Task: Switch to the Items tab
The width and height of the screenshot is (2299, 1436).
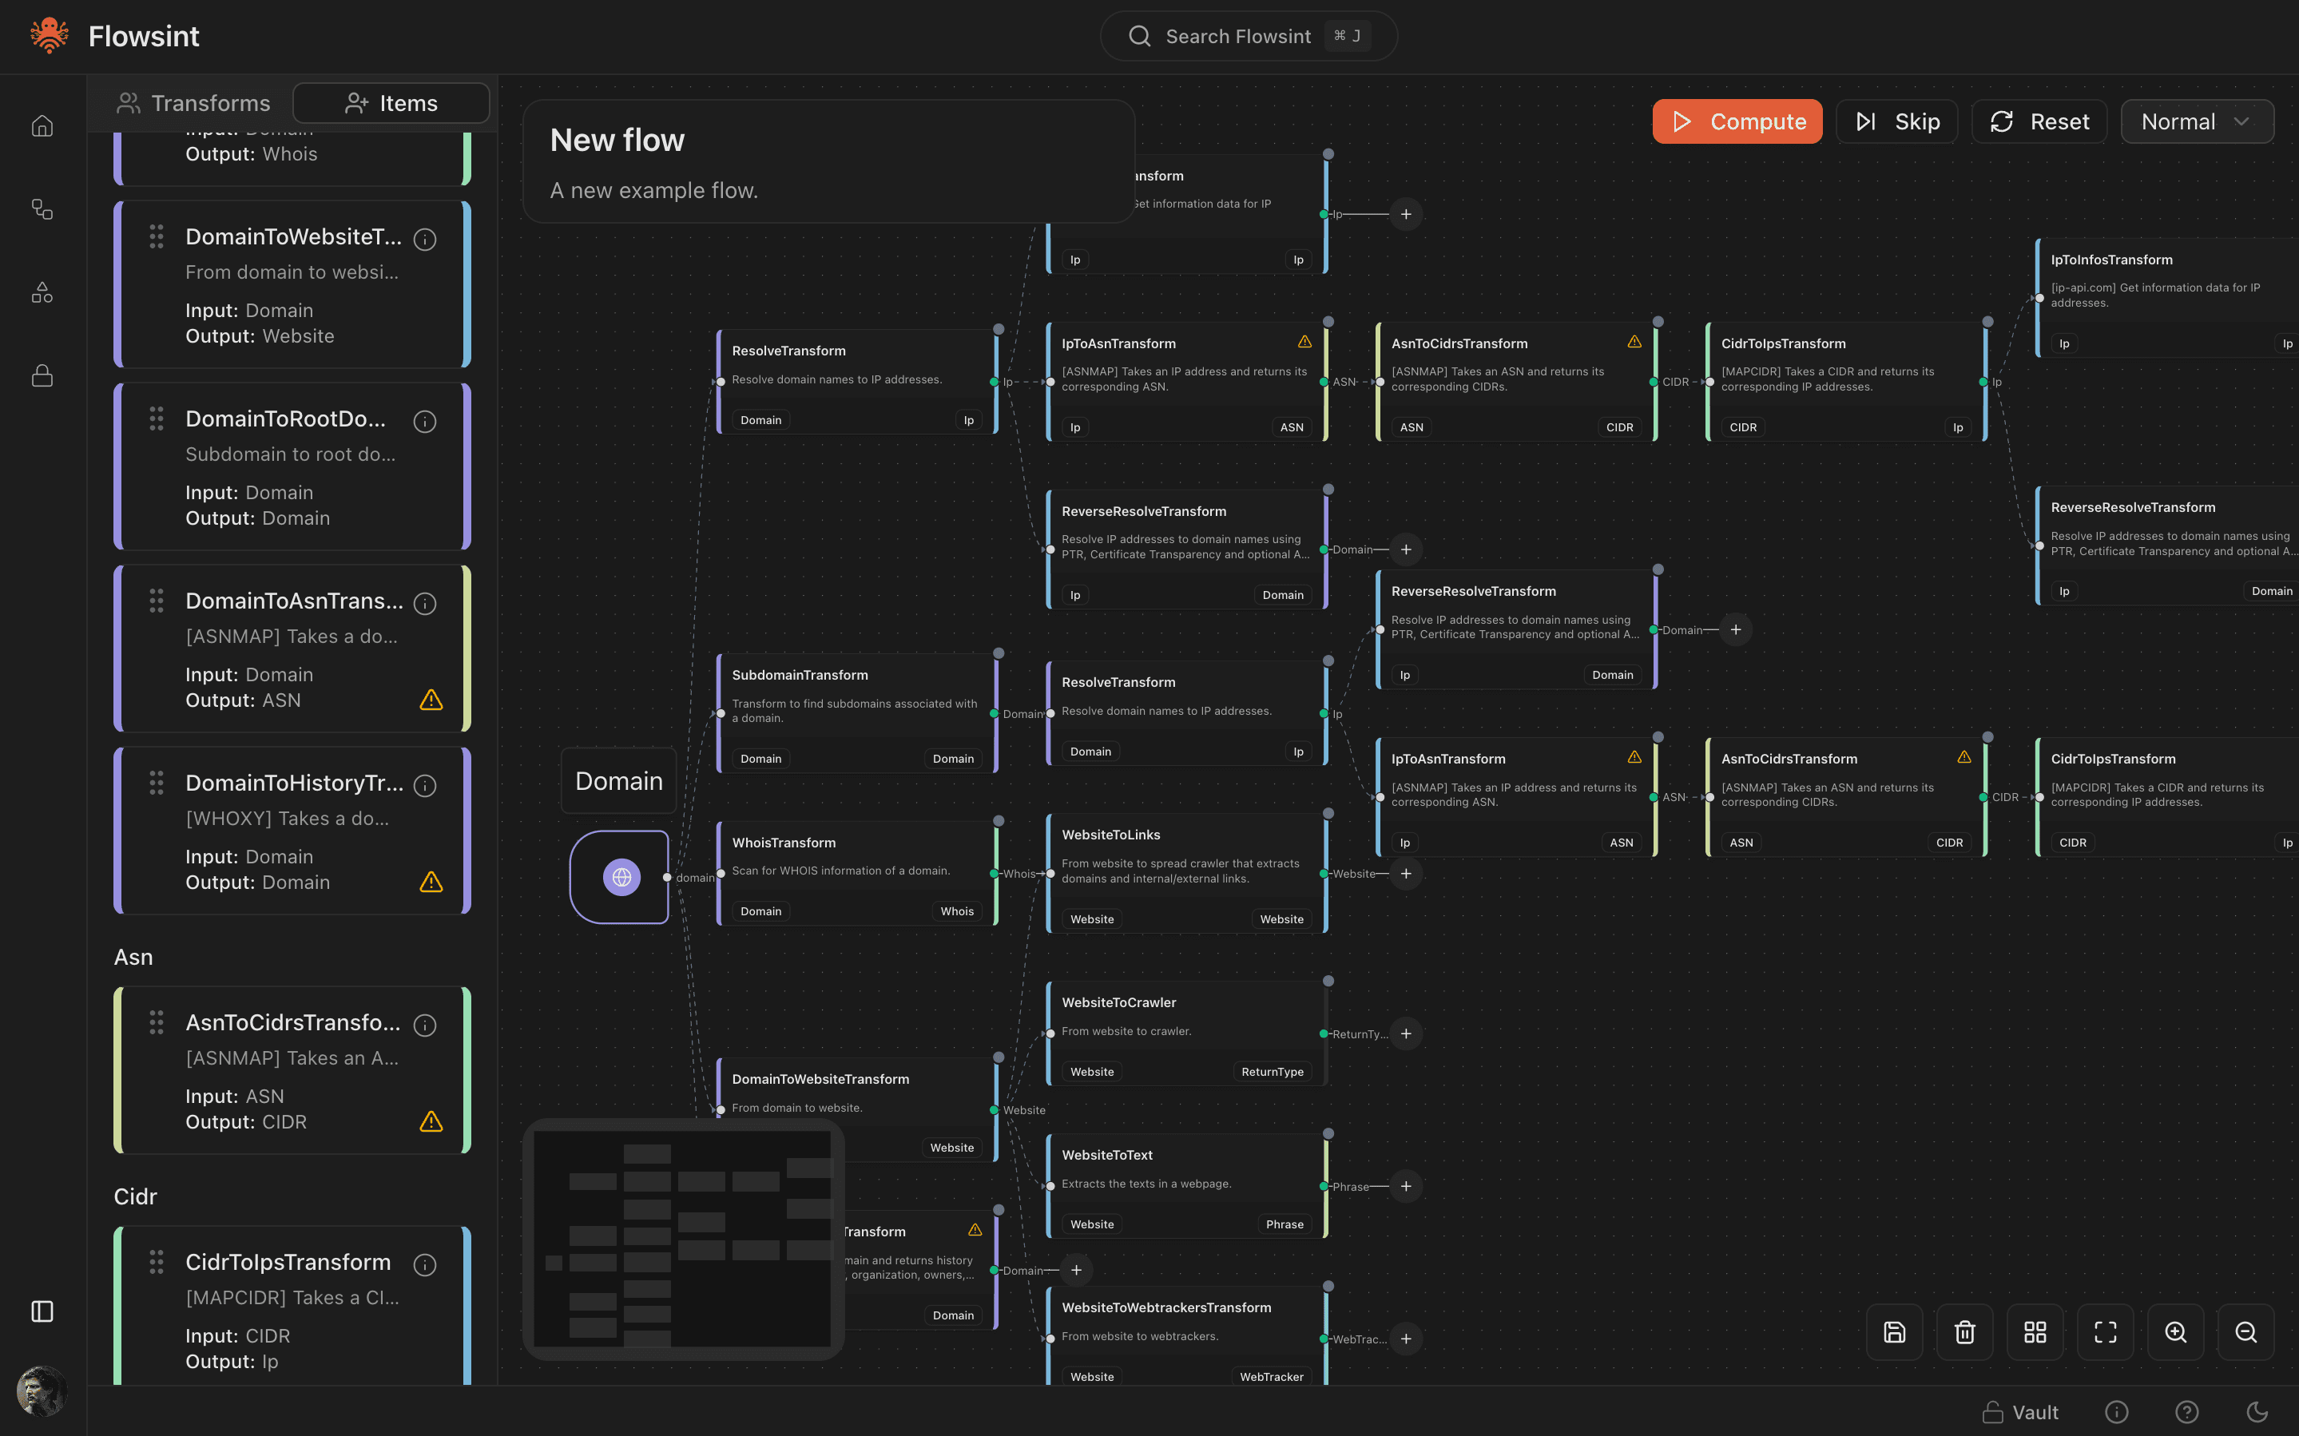Action: [391, 102]
